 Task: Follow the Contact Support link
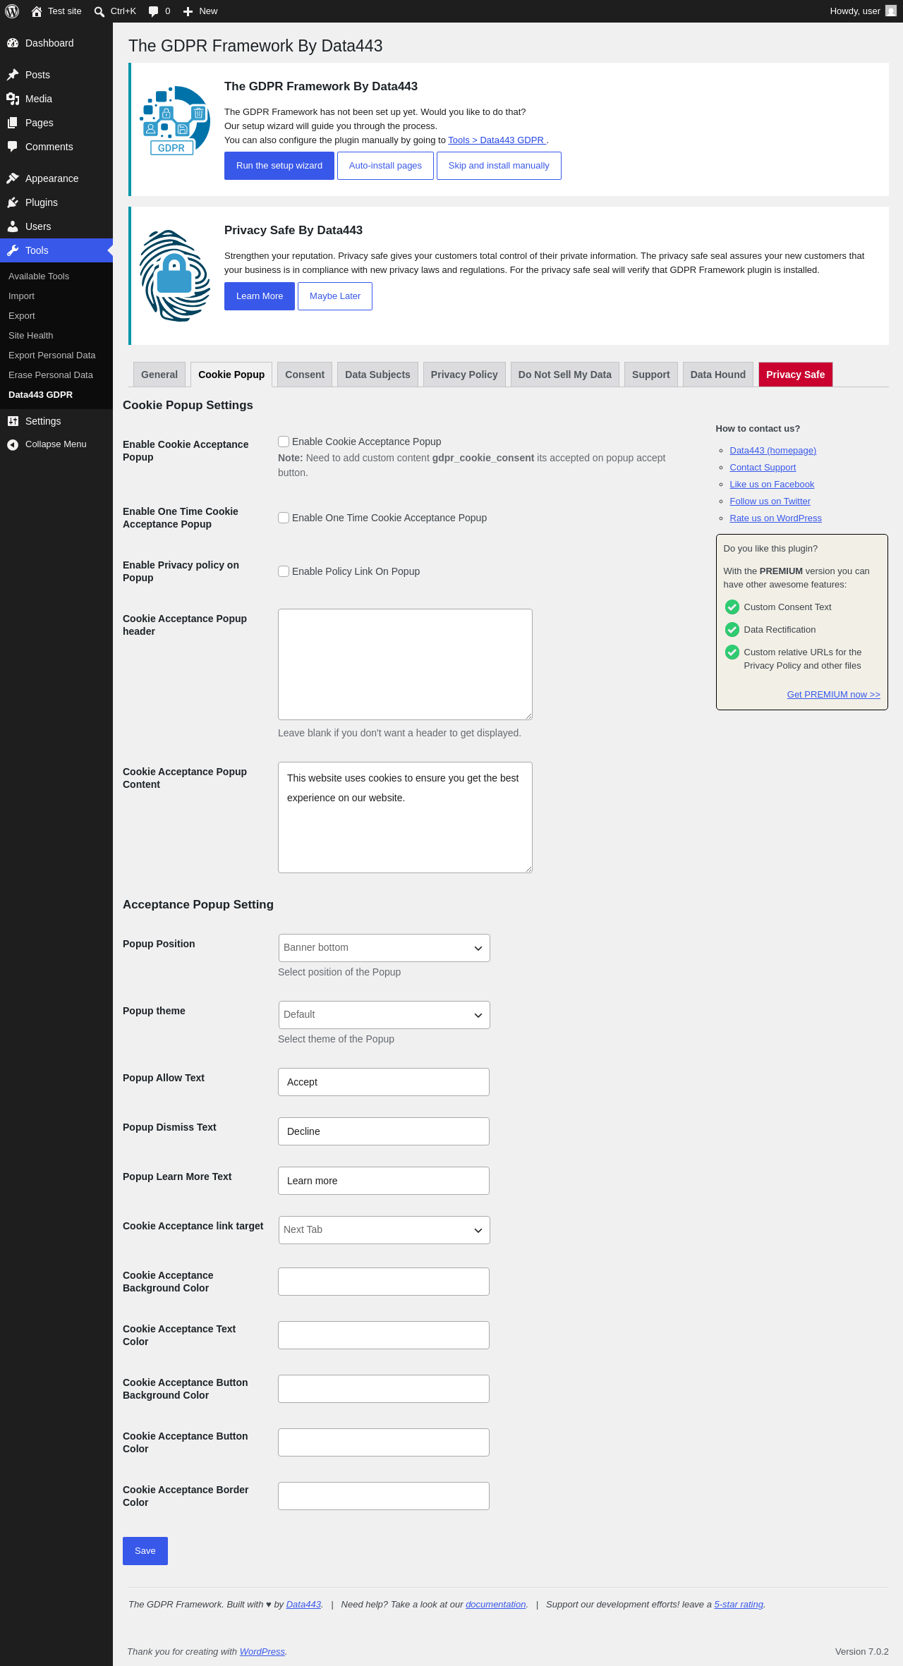click(763, 468)
